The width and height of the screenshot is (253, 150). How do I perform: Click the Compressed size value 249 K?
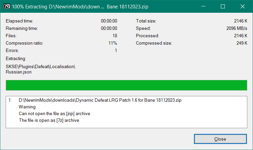[x=242, y=43]
